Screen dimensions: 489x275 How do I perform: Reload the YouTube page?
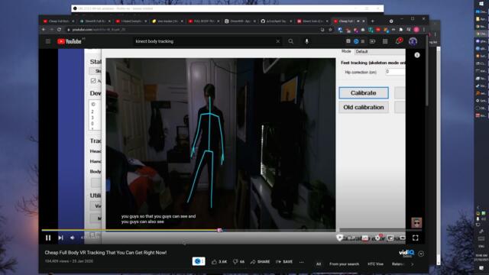tap(60, 30)
